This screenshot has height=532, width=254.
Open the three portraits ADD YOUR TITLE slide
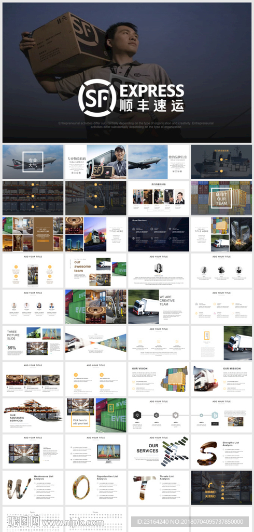(x=221, y=270)
